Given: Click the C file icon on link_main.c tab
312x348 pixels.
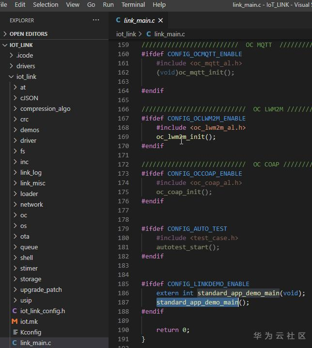Looking at the screenshot, I should pyautogui.click(x=118, y=20).
